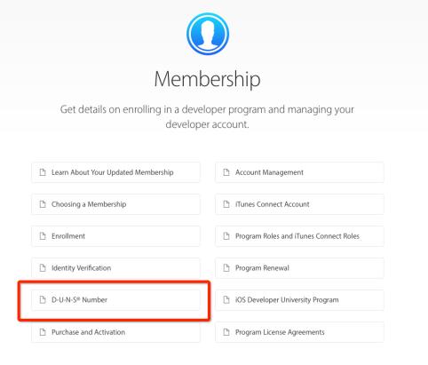Open Learn About Your Updated Membership
Viewport: 428px width, 365px height.
click(x=115, y=172)
